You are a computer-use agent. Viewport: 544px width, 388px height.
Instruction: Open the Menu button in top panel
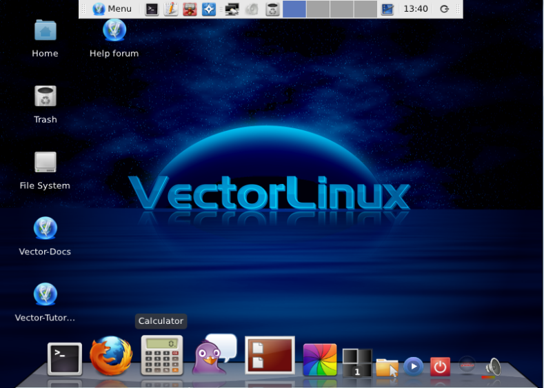[112, 9]
